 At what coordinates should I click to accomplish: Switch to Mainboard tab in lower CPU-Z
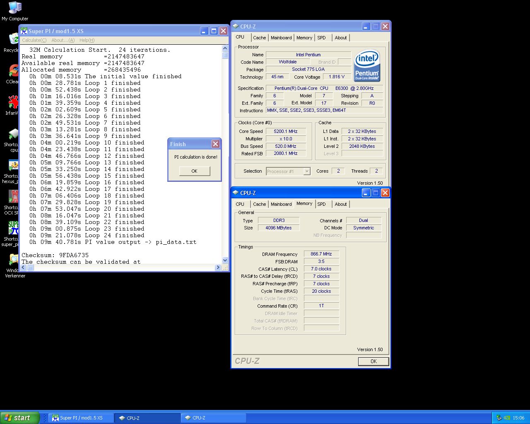point(281,204)
